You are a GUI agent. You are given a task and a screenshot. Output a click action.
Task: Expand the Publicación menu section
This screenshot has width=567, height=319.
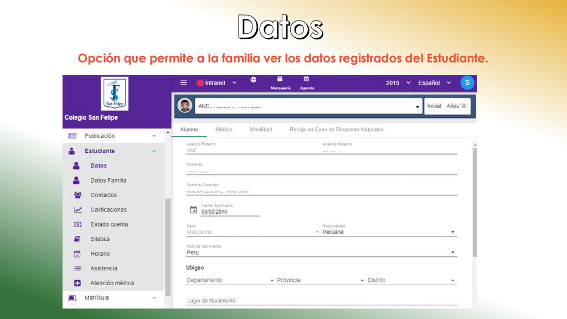[x=154, y=136]
